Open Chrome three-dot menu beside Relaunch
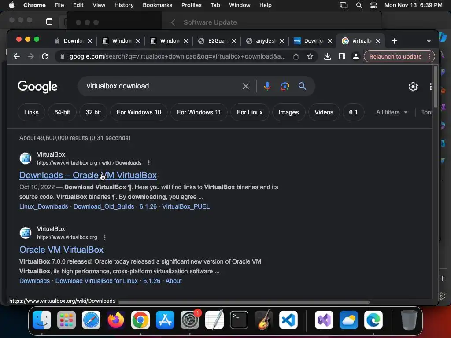The width and height of the screenshot is (451, 338). tap(429, 57)
